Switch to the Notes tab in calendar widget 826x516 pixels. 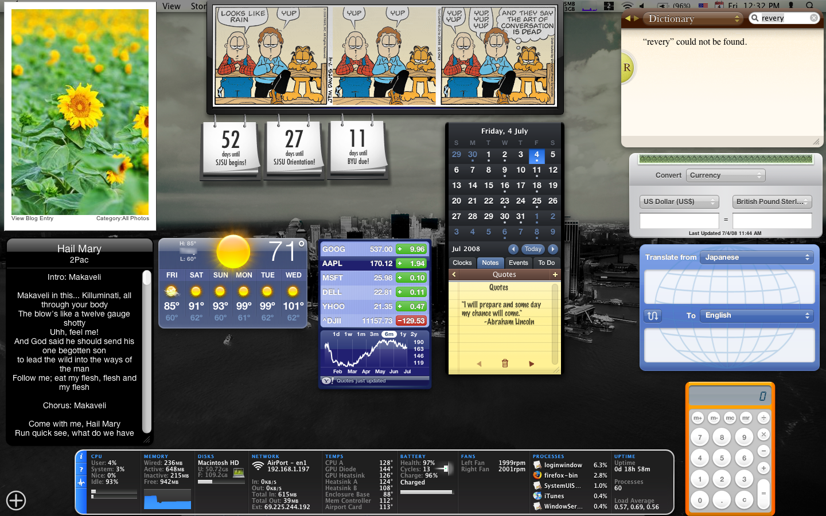(x=490, y=263)
